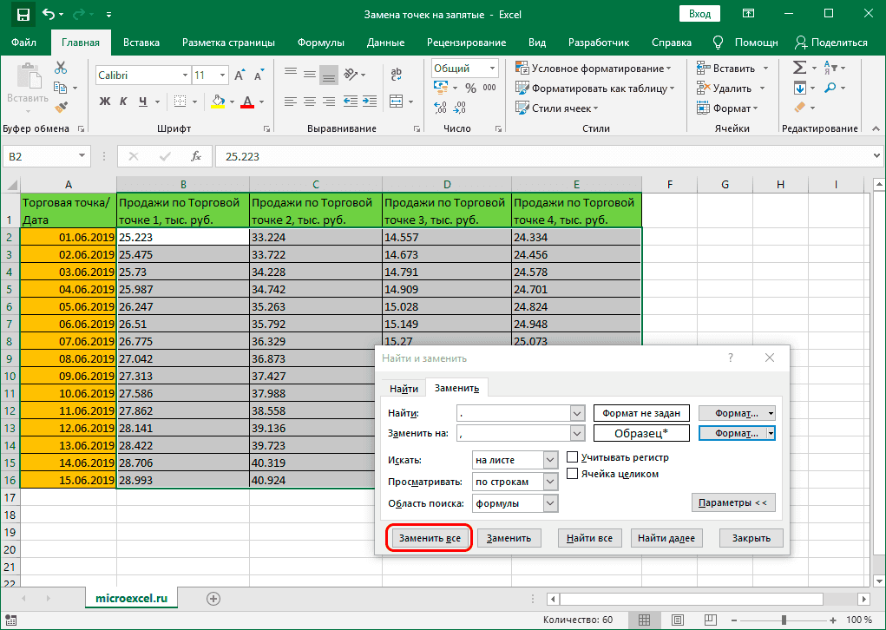Open Условное форматирование in the Styles group
Screen dimensions: 886x630
[x=584, y=67]
